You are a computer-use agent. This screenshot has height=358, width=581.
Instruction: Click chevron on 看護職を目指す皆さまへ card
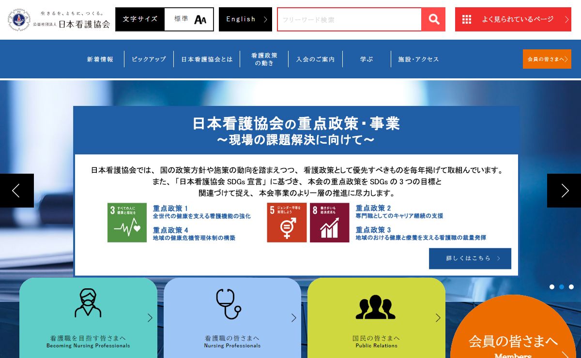pos(150,318)
